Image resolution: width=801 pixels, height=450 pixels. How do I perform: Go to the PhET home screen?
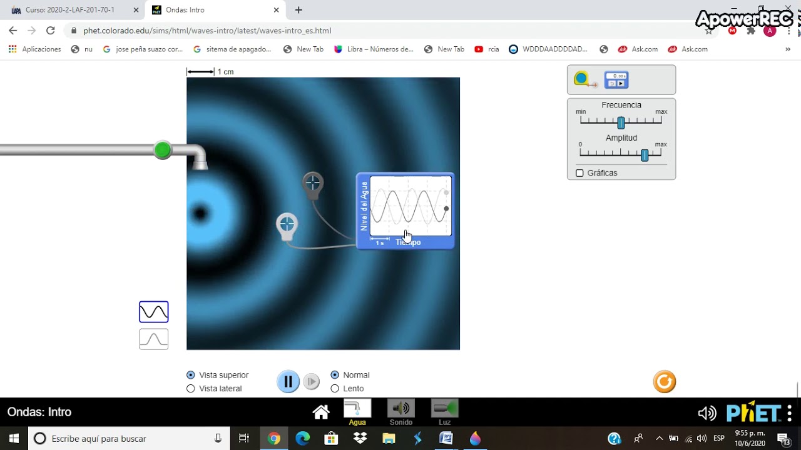tap(321, 412)
